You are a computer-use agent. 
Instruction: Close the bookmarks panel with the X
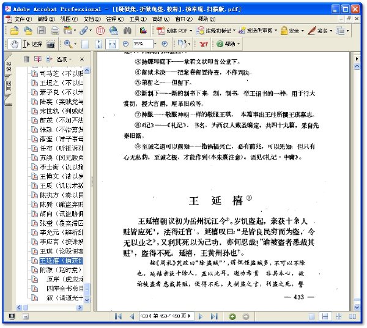click(x=82, y=59)
